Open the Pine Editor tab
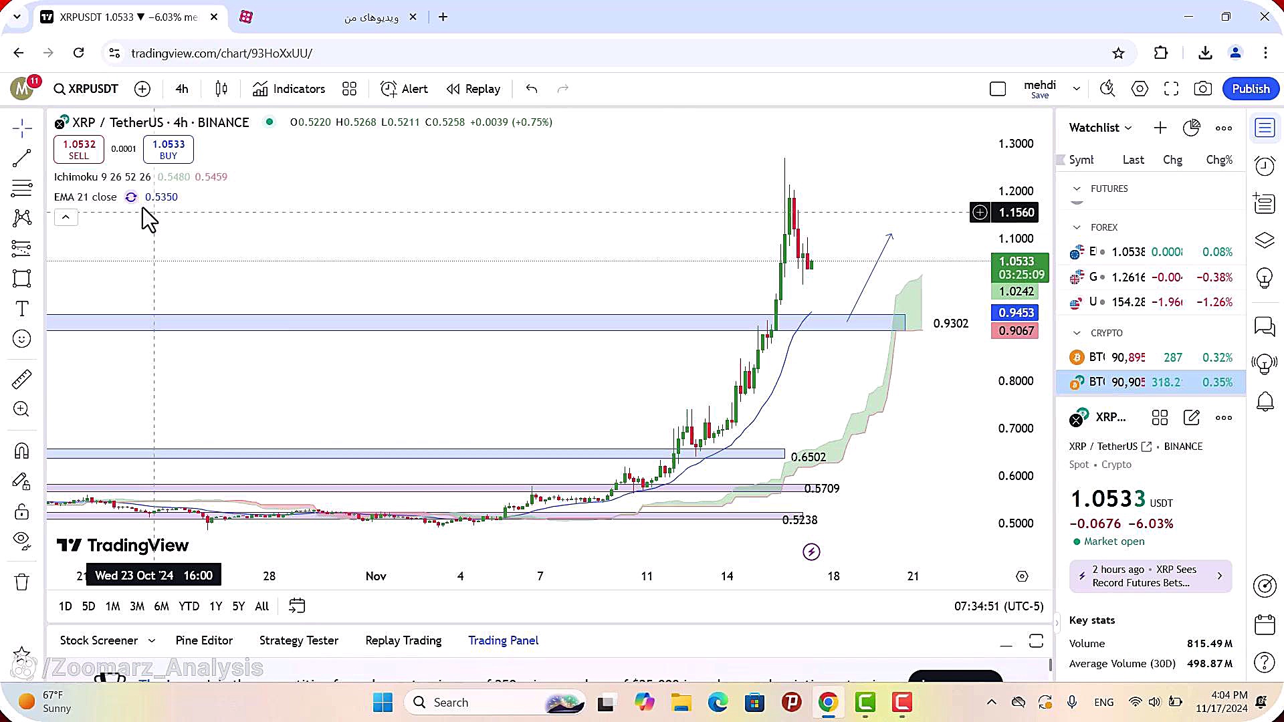Image resolution: width=1284 pixels, height=722 pixels. click(x=204, y=640)
